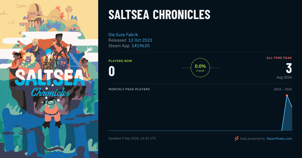Open the SteamPeaks.com link
302x158 pixels.
click(279, 138)
